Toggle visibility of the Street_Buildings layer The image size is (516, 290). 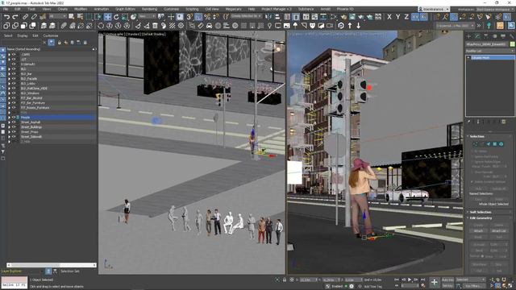pyautogui.click(x=14, y=127)
